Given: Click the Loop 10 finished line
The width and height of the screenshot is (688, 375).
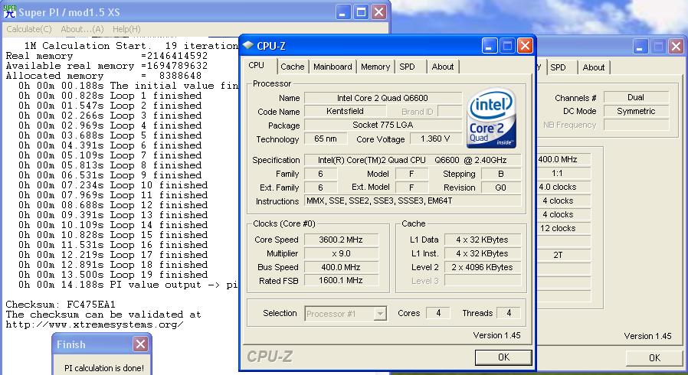Looking at the screenshot, I should [x=113, y=185].
